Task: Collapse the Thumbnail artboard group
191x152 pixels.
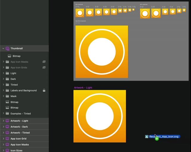Action: click(x=3, y=48)
